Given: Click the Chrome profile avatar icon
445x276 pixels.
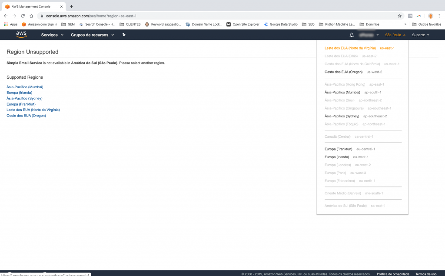Looking at the screenshot, I should [431, 16].
